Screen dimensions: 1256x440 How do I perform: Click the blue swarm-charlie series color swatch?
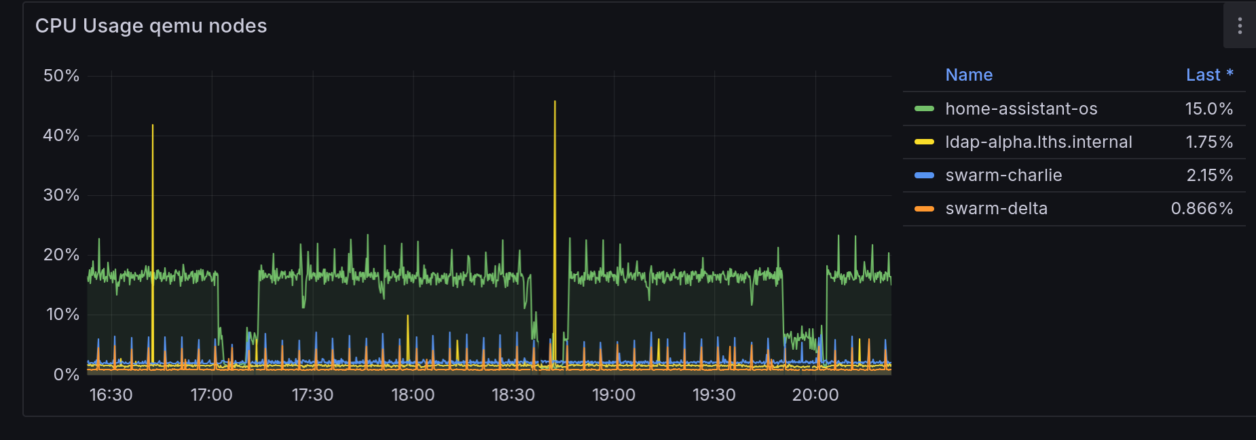coord(924,175)
